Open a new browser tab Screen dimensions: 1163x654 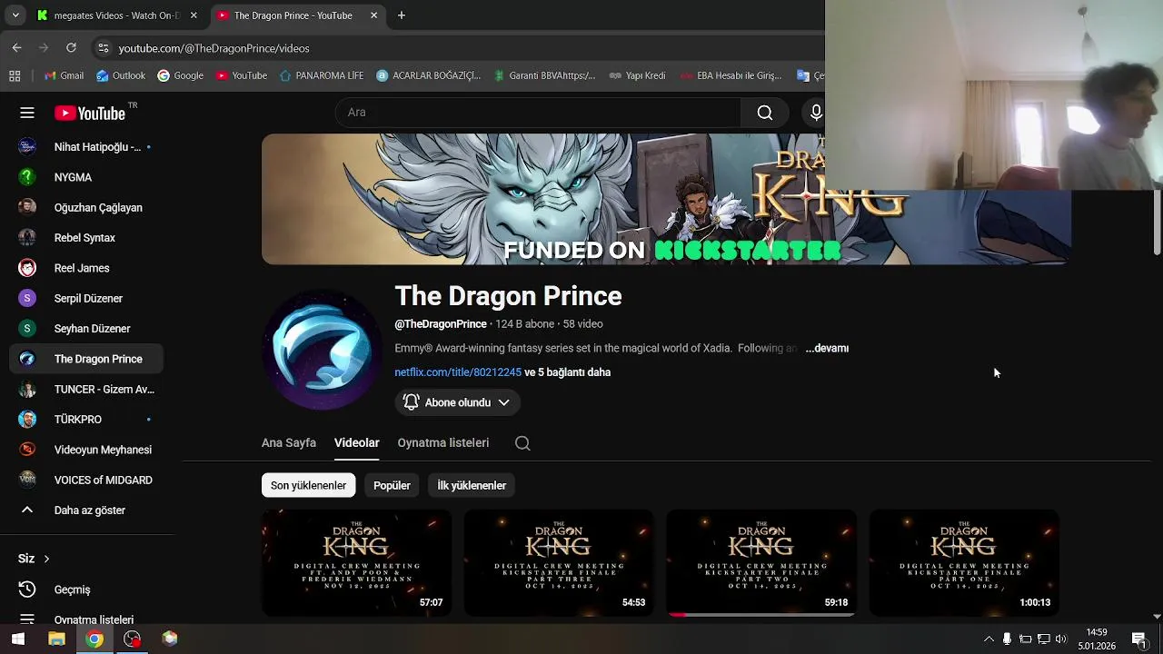coord(401,15)
